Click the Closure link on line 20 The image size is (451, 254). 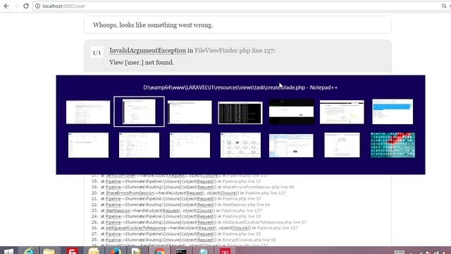(x=228, y=193)
